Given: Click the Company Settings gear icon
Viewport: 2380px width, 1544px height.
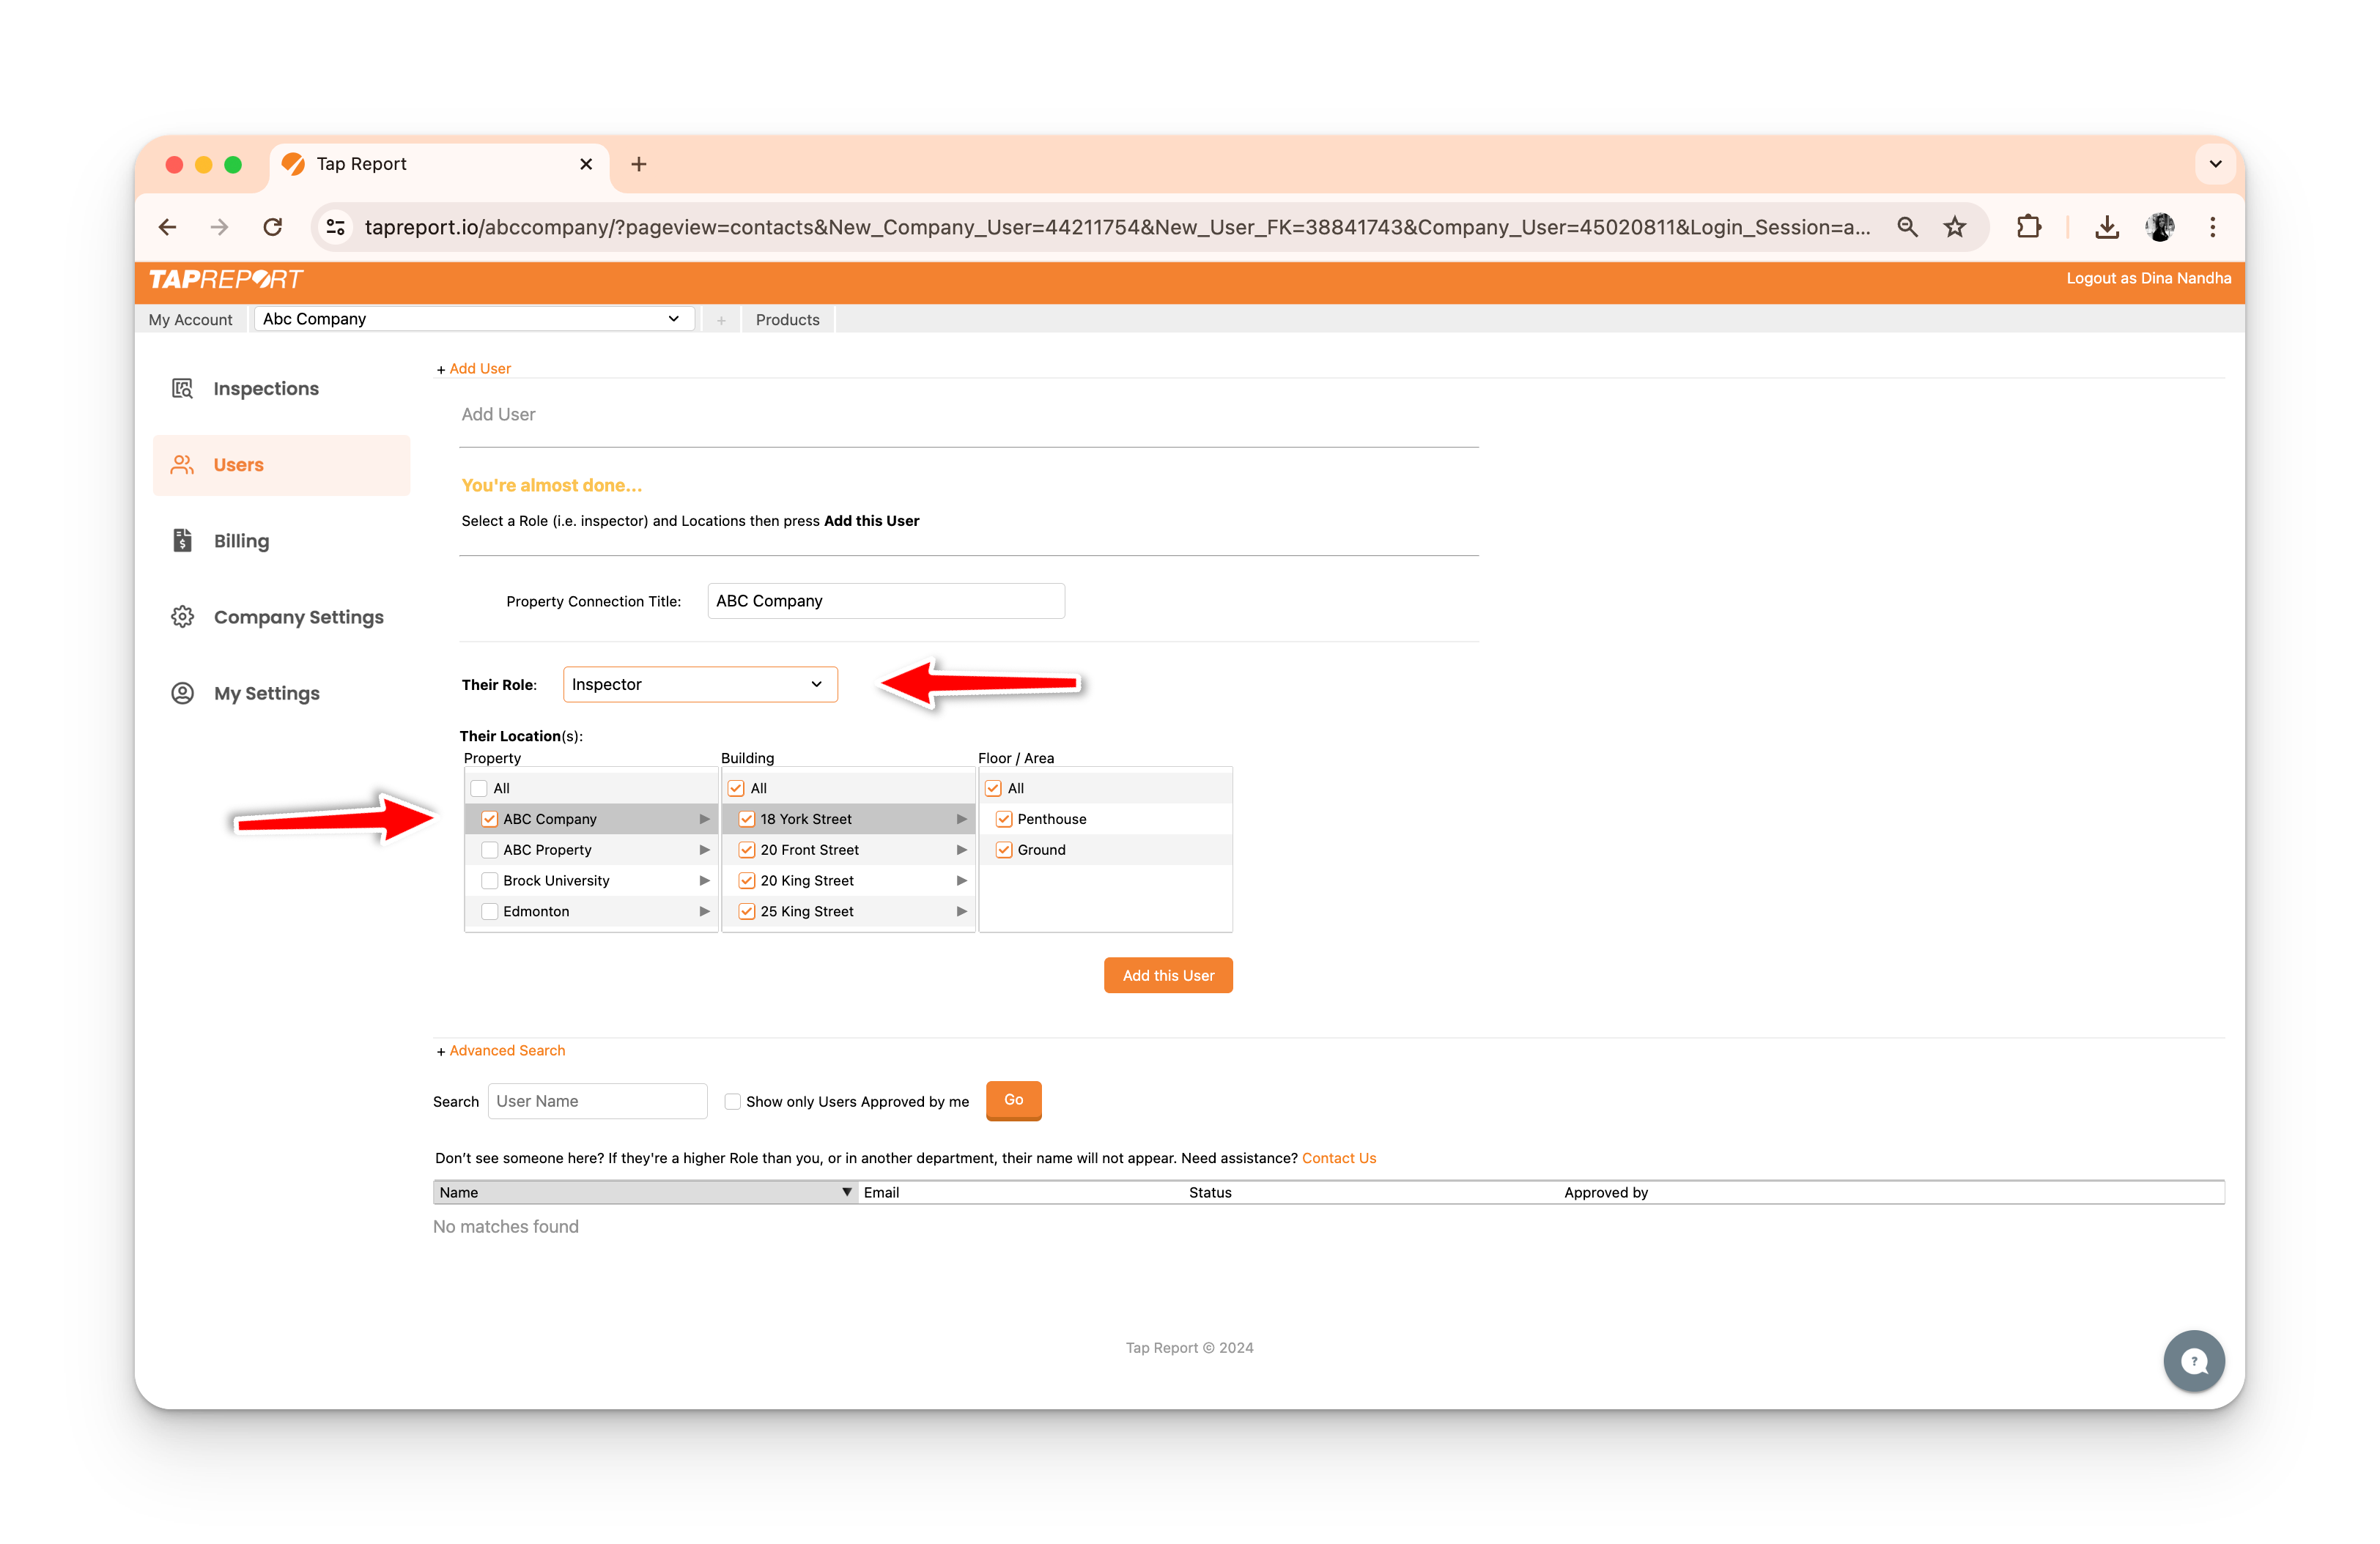Looking at the screenshot, I should pyautogui.click(x=182, y=617).
